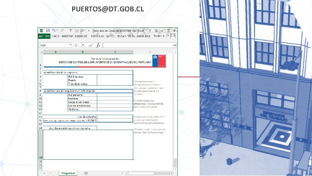Viewport: 312px width, 176px height.
Task: Click the user profile picture icon
Action: click(x=173, y=36)
